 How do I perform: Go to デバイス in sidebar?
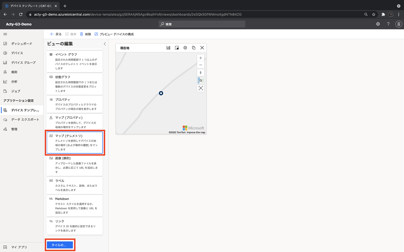point(22,53)
